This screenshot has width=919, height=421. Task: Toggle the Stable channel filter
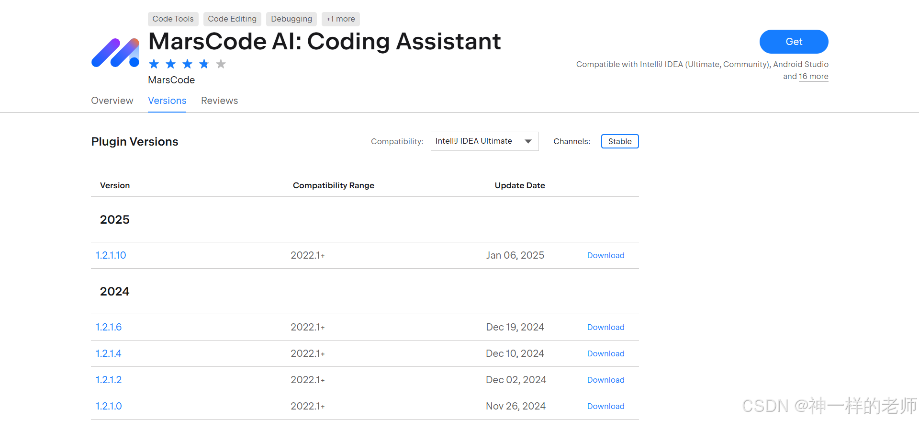tap(620, 141)
